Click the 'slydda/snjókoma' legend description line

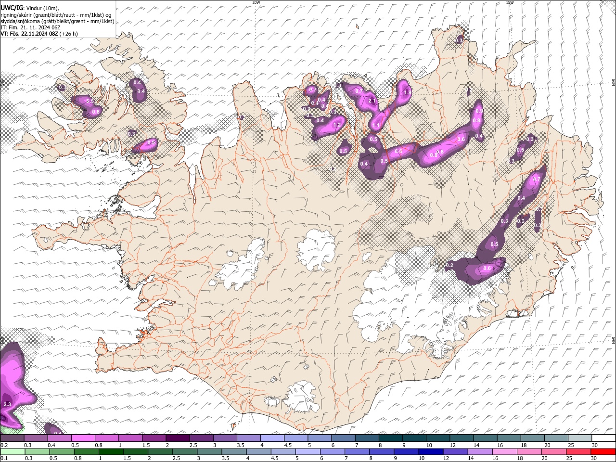57,21
